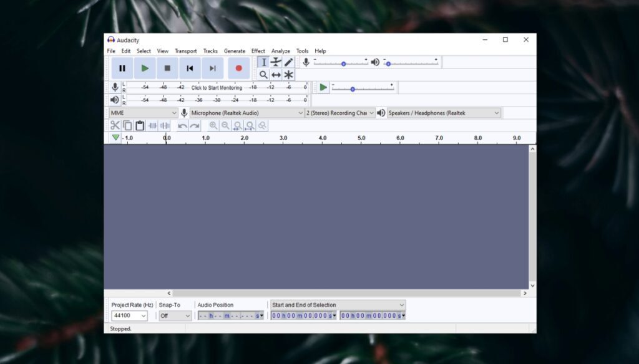Change the Snap-To setting from Off
639x364 pixels.
[175, 315]
